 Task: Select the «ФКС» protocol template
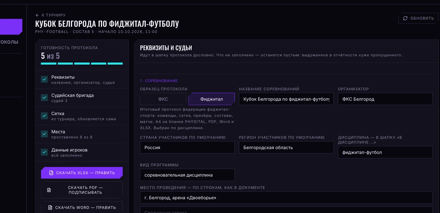[x=163, y=99]
